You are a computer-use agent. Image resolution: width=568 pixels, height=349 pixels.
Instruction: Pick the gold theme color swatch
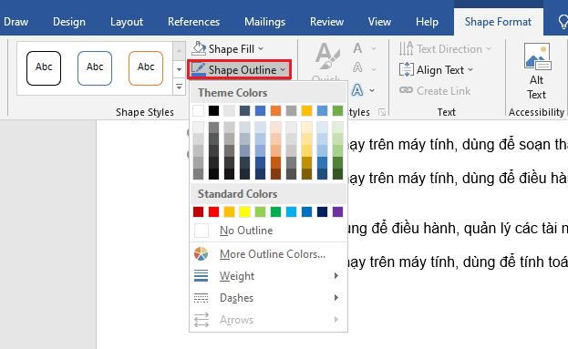click(307, 110)
